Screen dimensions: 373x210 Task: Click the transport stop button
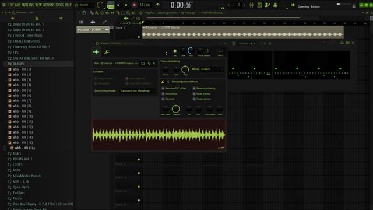126,5
